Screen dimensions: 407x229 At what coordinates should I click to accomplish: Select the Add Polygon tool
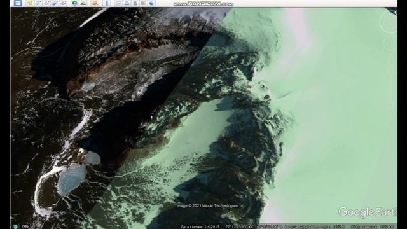tap(38, 3)
